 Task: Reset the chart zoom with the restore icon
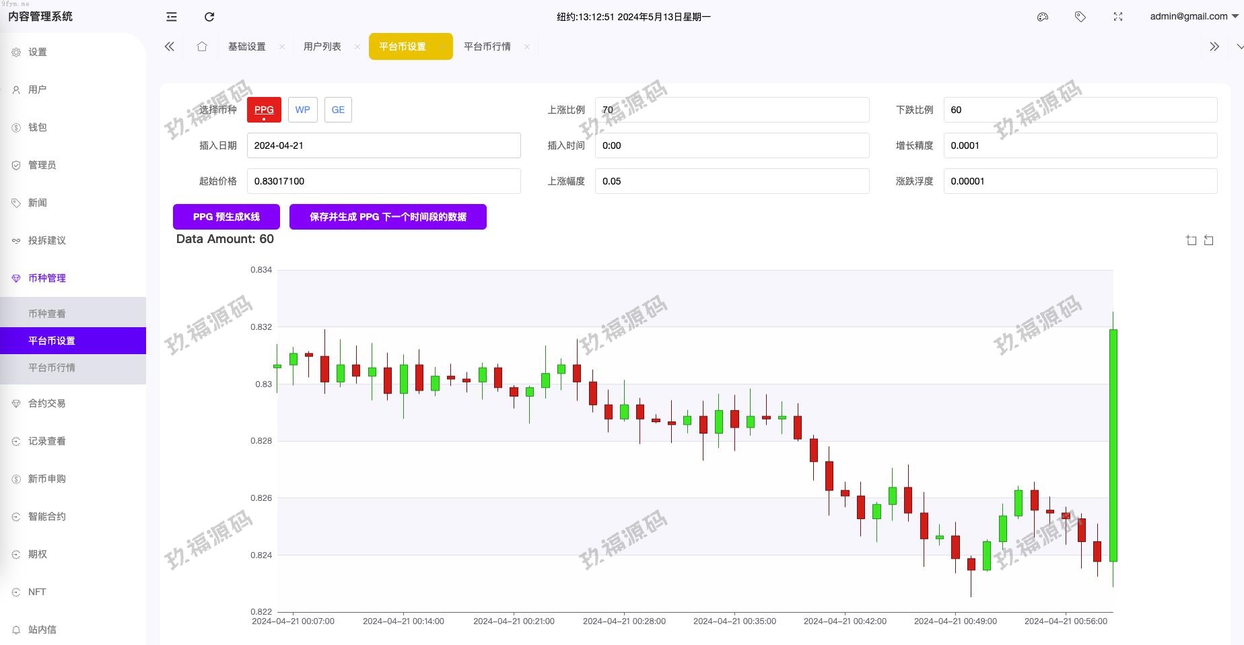(x=1209, y=240)
